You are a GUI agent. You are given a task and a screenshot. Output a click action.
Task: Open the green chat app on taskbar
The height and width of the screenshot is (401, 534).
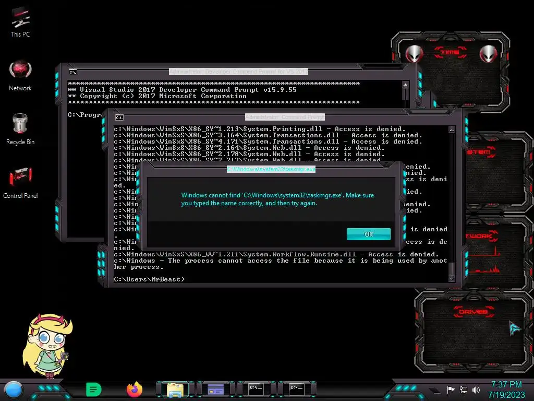click(94, 390)
